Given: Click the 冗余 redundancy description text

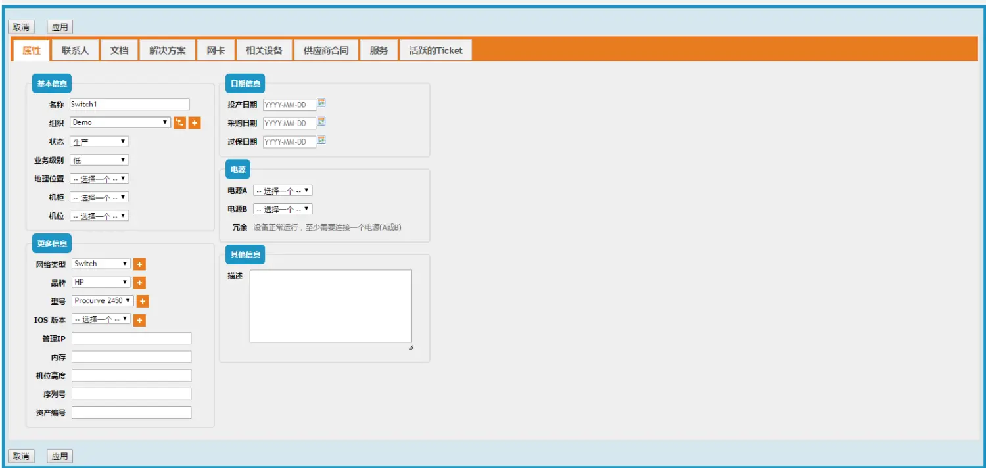Looking at the screenshot, I should pyautogui.click(x=327, y=227).
